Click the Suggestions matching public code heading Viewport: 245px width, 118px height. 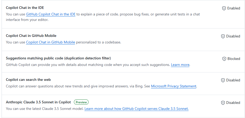58,58
